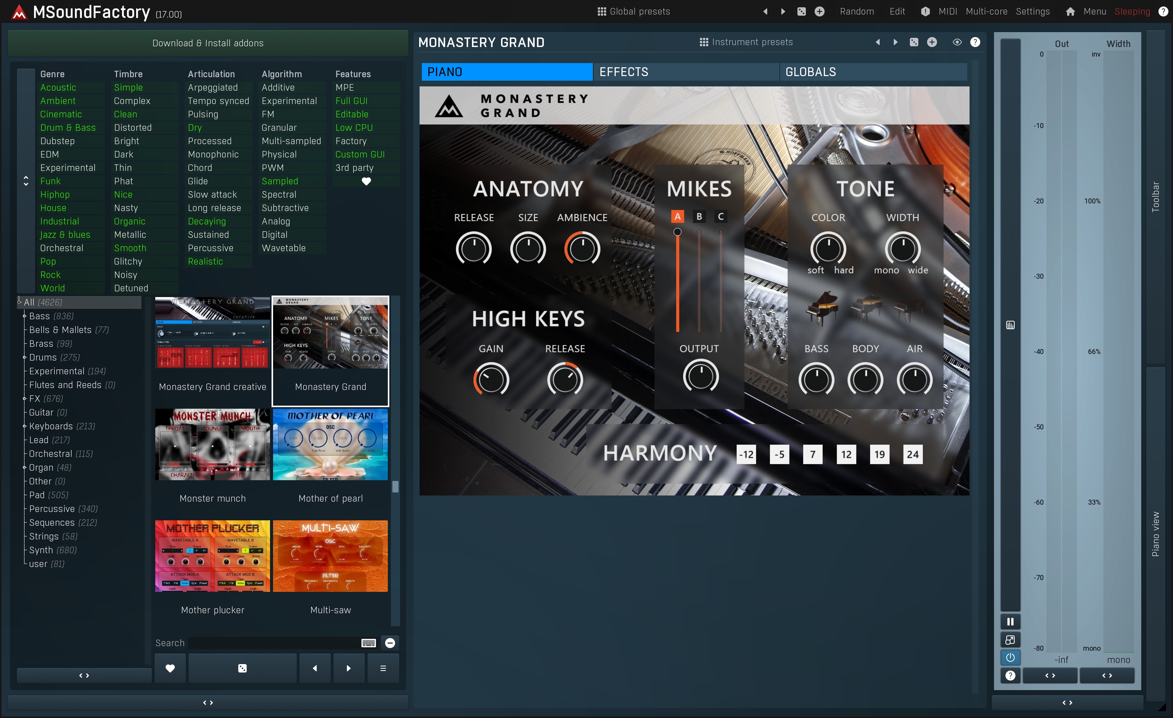This screenshot has height=718, width=1173.
Task: Click the instrument presets help question mark
Action: [x=975, y=42]
